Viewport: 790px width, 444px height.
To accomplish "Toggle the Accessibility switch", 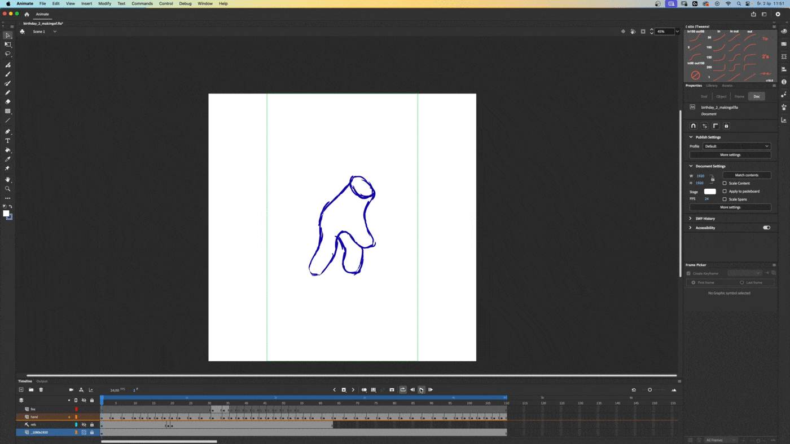I will click(x=766, y=228).
